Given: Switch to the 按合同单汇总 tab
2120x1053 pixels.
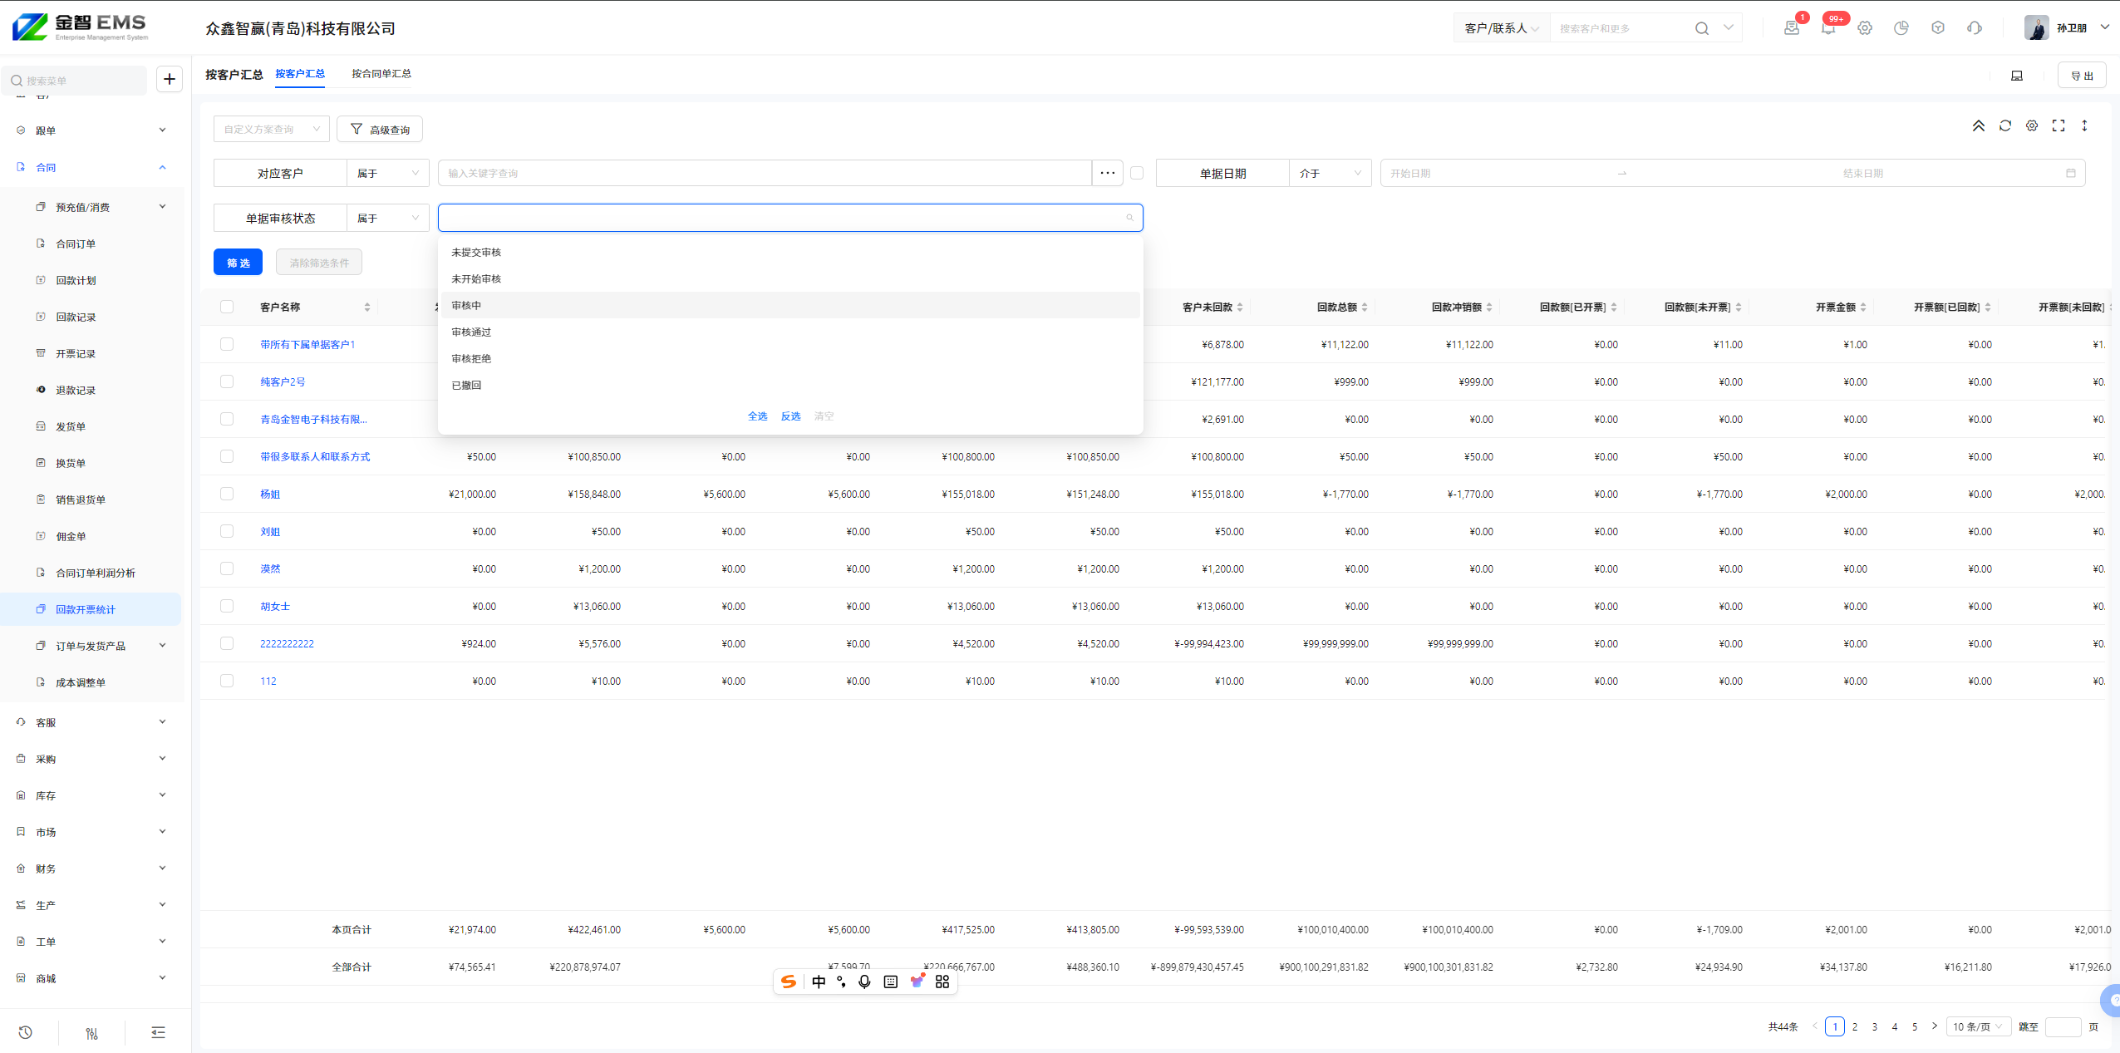Looking at the screenshot, I should [x=381, y=73].
